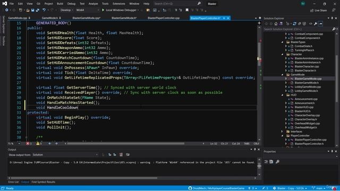
Task: Click the bookmark icon in the toolbar
Action: tap(187, 10)
